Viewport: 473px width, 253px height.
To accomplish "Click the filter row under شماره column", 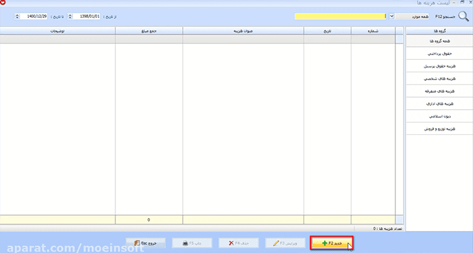I will coord(373,39).
